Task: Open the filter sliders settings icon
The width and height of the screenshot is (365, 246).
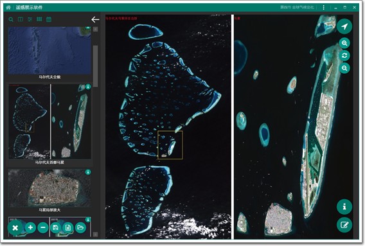Action: pos(30,19)
